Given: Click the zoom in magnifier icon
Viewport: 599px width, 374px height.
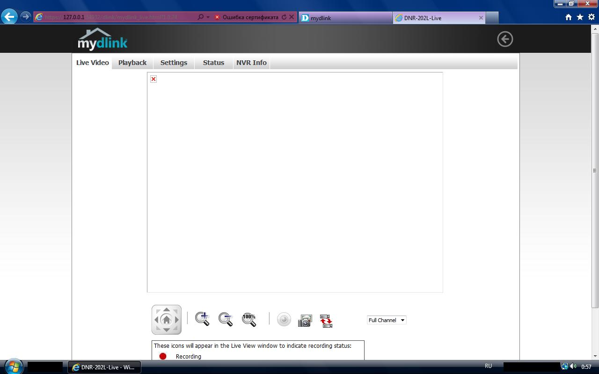Looking at the screenshot, I should coord(202,319).
